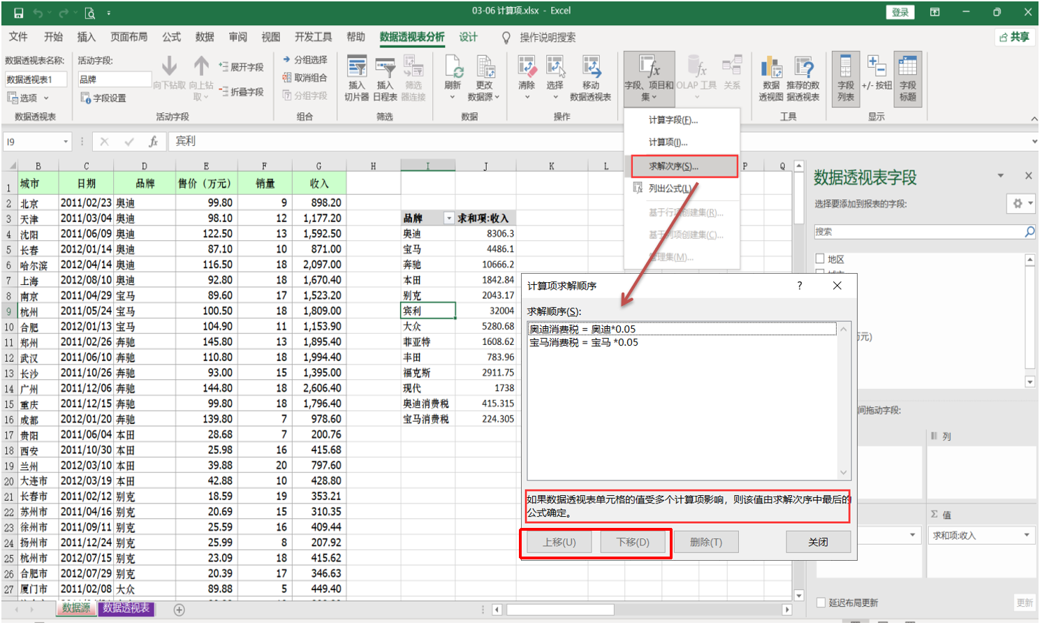Click Change Data Source icon
This screenshot has height=625, width=1042.
[485, 67]
